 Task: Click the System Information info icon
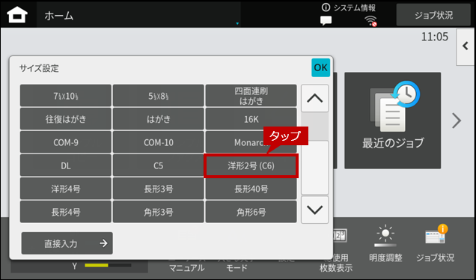click(x=326, y=7)
